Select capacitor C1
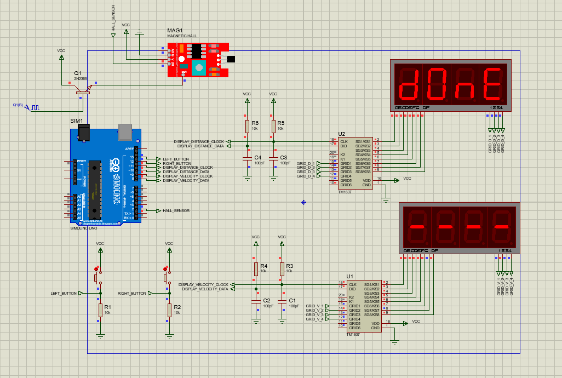The width and height of the screenshot is (562, 378). (x=282, y=301)
